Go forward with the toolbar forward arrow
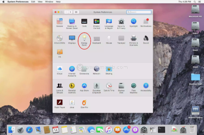204x135 pixels. 71,12
